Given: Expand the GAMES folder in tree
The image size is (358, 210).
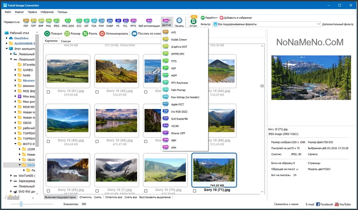Looking at the screenshot, I should pos(15,70).
